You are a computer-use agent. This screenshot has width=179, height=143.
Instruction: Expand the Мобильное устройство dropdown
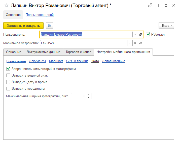130,43
